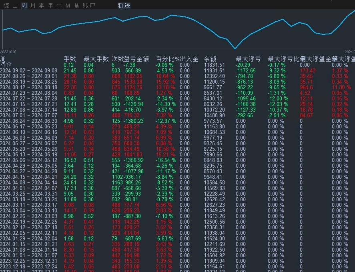Select the week row 2024.07.29 ~ 2024.08.04

178,93
